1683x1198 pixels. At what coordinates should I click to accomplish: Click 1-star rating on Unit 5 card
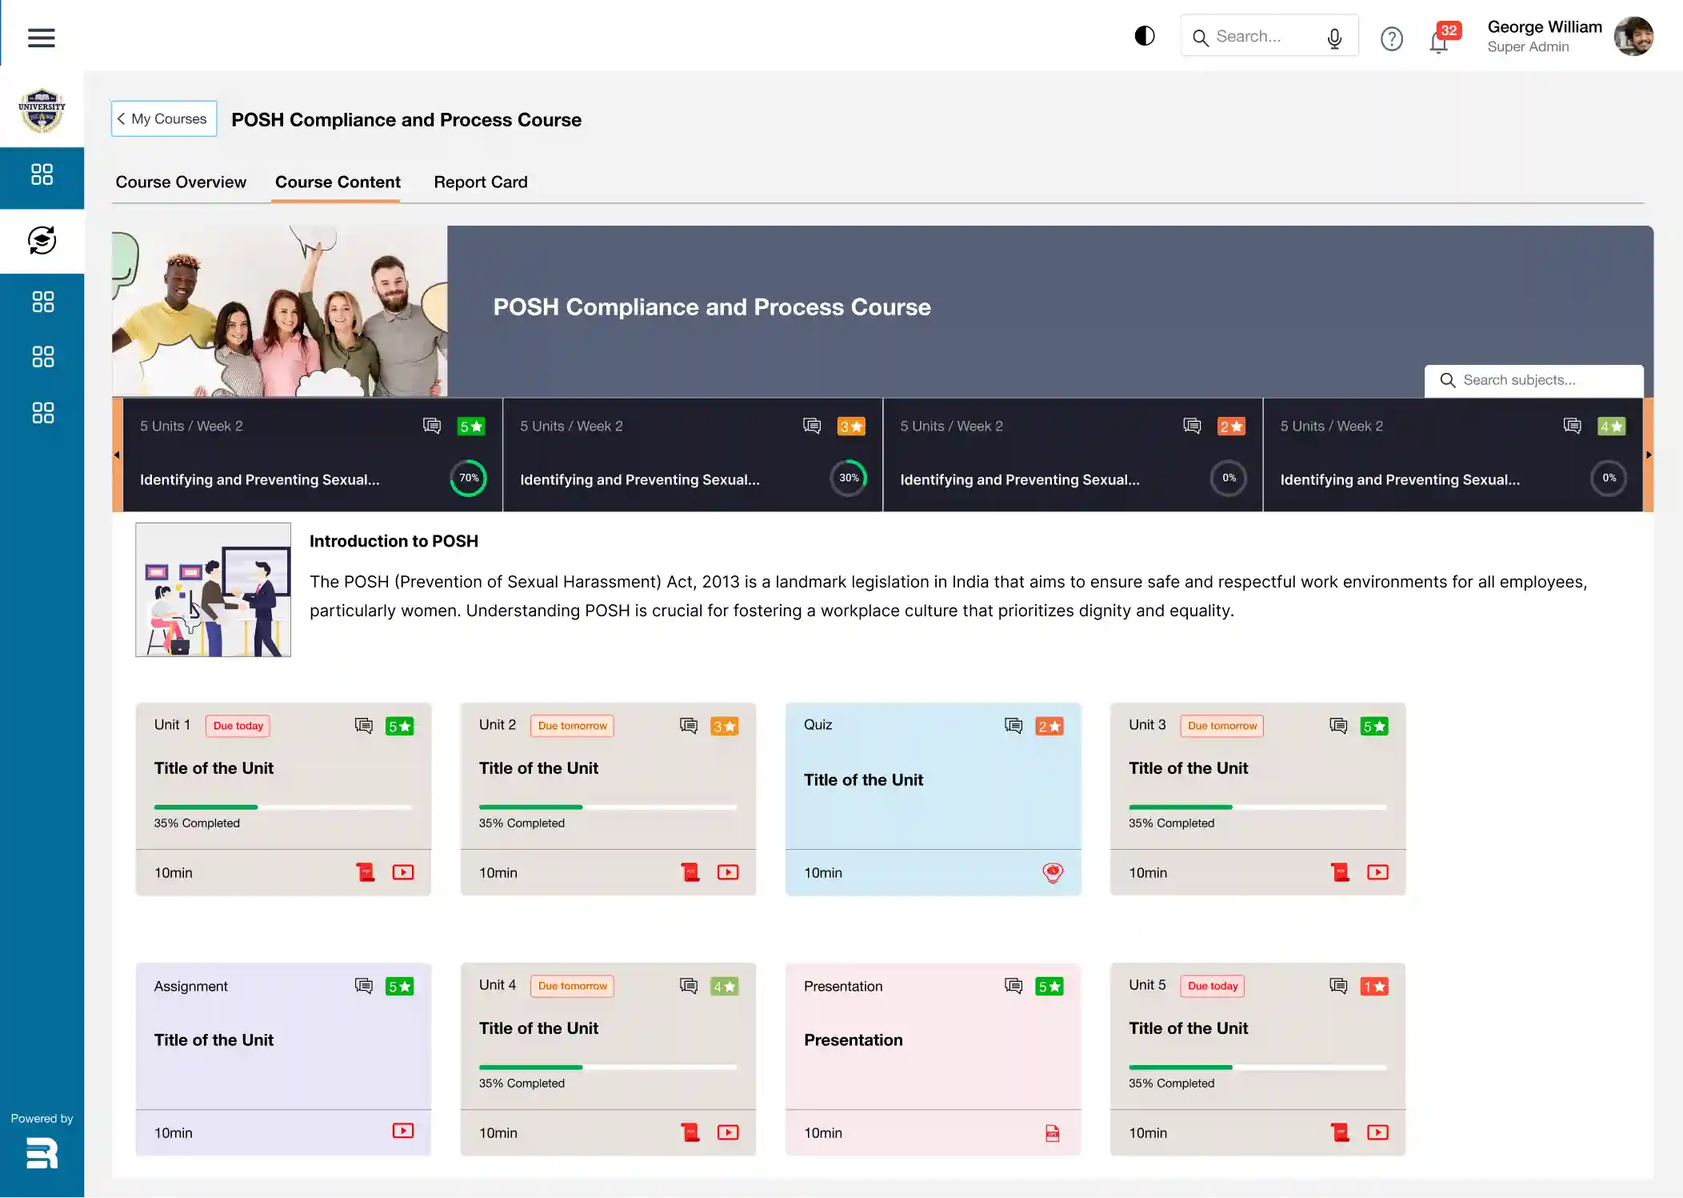point(1374,986)
